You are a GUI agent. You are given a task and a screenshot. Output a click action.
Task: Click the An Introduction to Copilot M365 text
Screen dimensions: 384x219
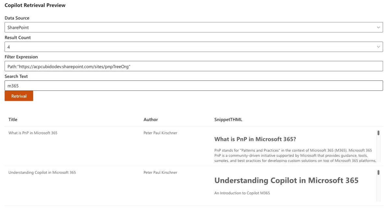click(x=242, y=193)
